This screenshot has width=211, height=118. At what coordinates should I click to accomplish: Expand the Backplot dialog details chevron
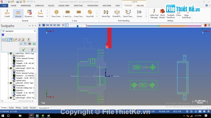tap(3, 35)
